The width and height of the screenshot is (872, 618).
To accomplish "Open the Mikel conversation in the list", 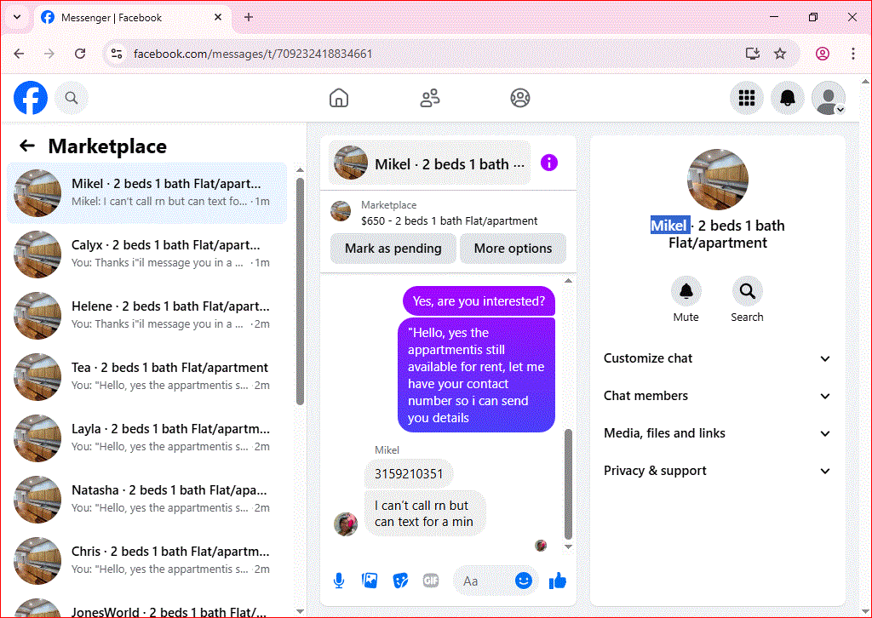I will point(147,193).
